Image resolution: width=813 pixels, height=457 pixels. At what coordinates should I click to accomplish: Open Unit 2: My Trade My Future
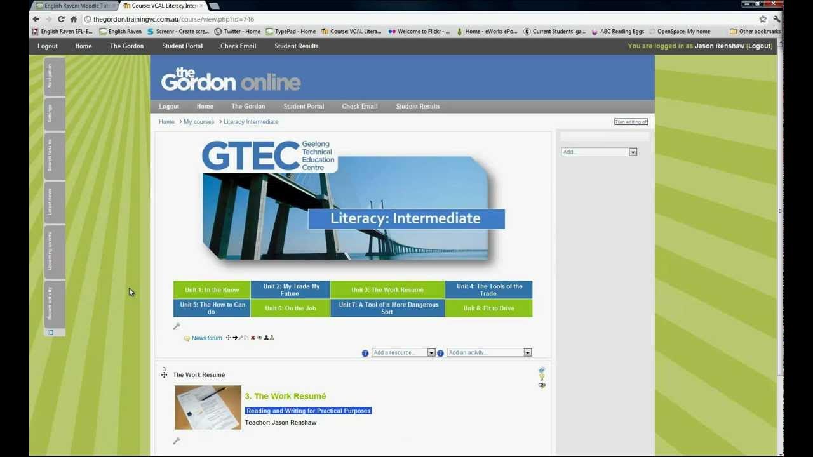pyautogui.click(x=291, y=290)
